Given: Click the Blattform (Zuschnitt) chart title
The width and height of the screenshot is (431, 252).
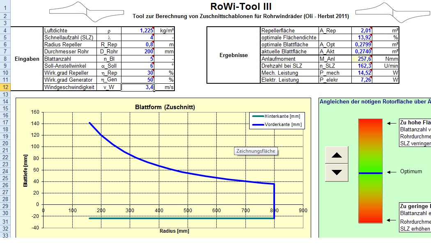Looking at the screenshot, I should pos(165,107).
